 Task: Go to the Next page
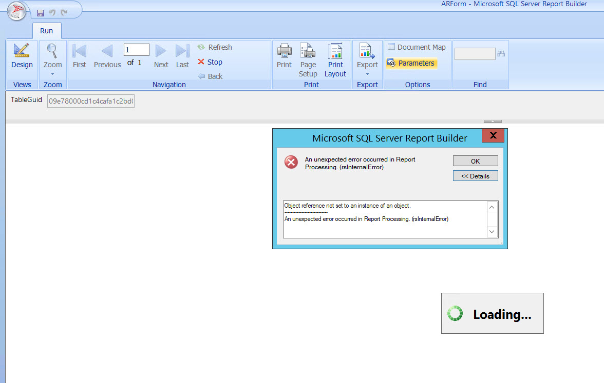[161, 56]
